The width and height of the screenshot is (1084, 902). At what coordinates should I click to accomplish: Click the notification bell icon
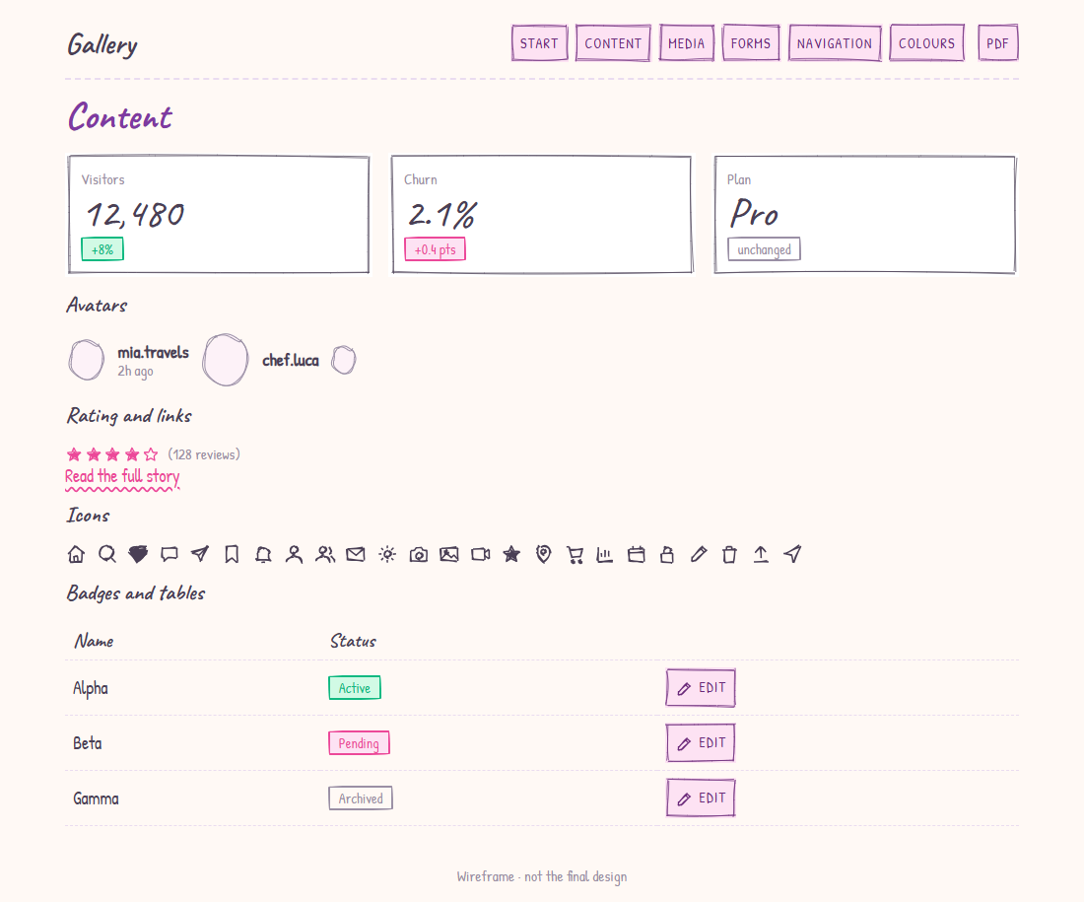coord(263,554)
